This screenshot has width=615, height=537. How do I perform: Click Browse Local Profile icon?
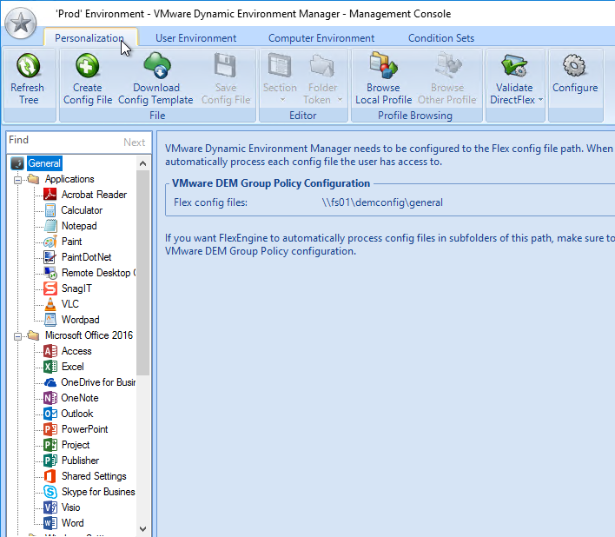coord(383,65)
